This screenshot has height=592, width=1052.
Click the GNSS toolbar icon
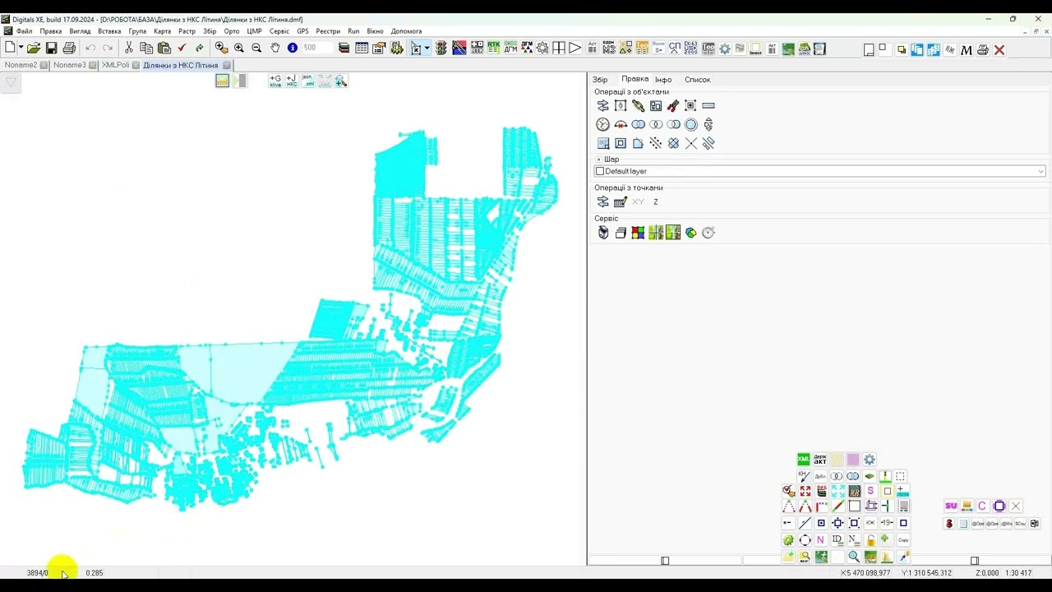pyautogui.click(x=510, y=49)
